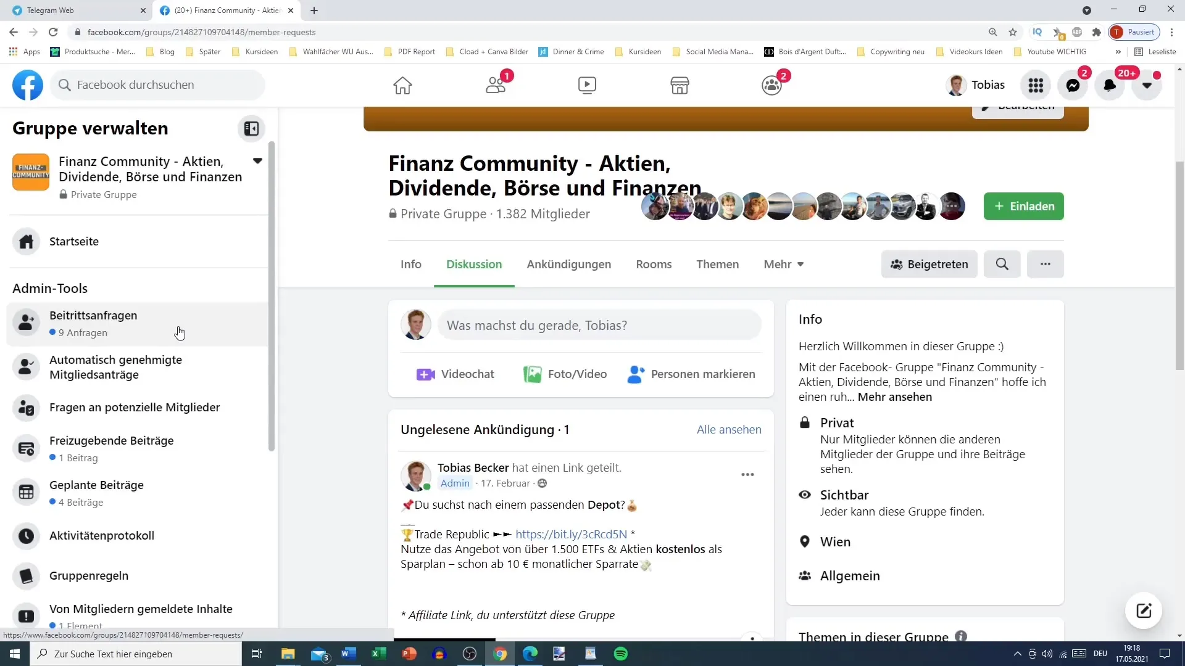Open the Leseliste reading list
Screen dimensions: 1185x666
[x=1155, y=52]
